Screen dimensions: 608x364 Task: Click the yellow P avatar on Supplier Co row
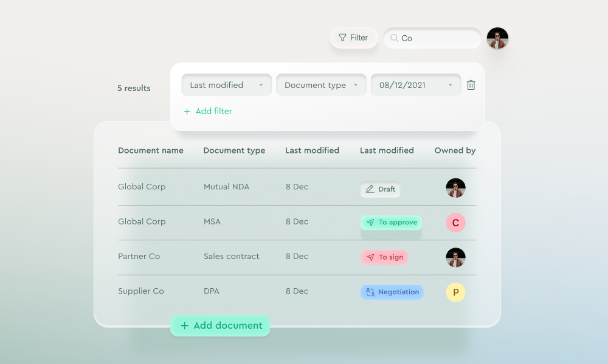(455, 292)
